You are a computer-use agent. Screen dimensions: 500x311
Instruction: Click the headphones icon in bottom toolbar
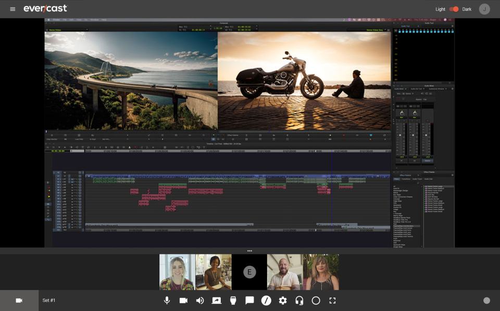click(x=299, y=301)
